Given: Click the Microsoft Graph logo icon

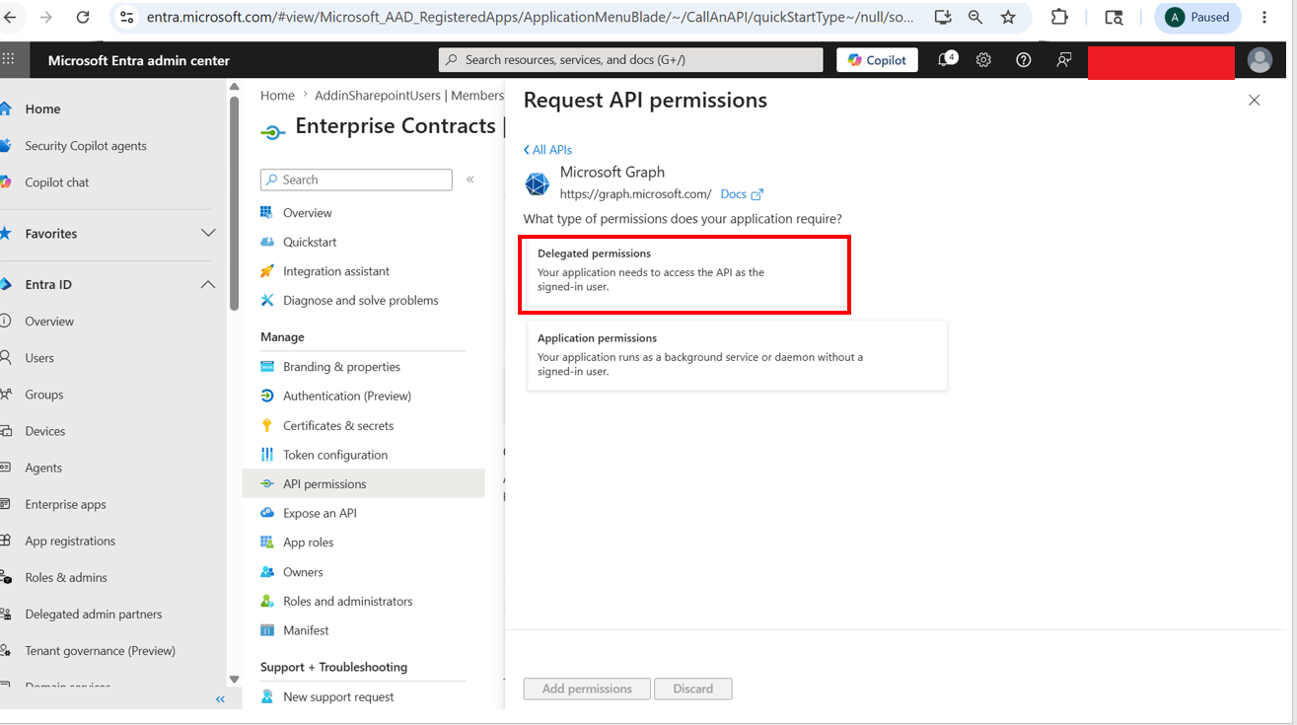Looking at the screenshot, I should (537, 183).
